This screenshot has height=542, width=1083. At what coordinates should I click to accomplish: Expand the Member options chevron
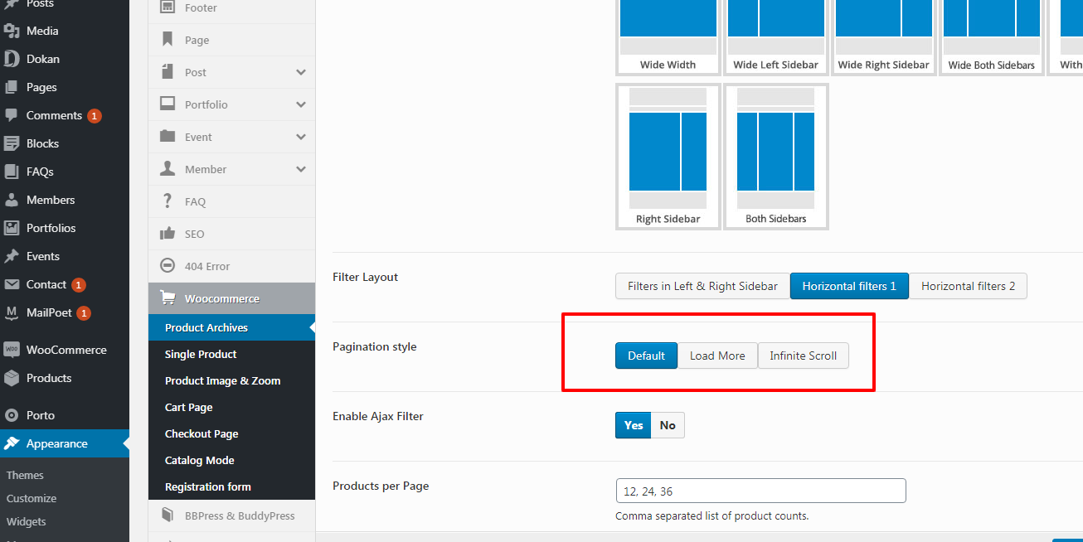point(301,169)
